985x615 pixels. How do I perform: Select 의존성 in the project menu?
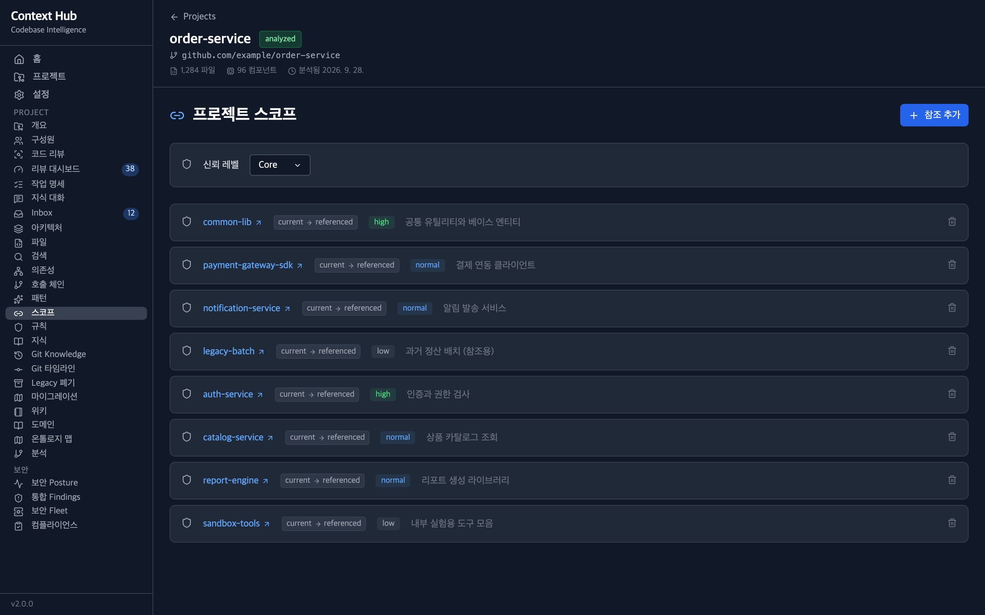pos(76,271)
